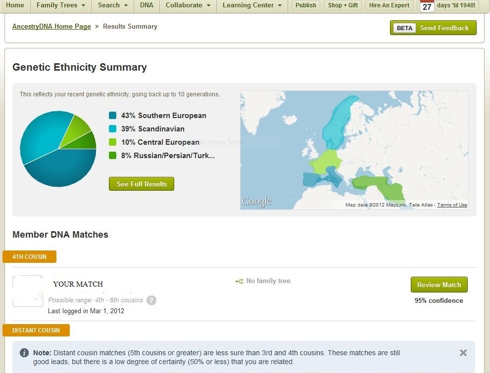The image size is (490, 373).
Task: Go to the DNA tab
Action: click(x=147, y=5)
